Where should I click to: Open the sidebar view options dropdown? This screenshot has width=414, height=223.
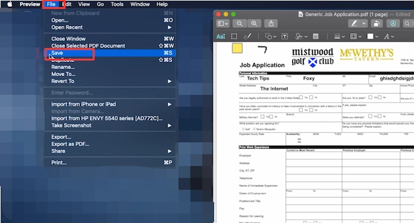click(x=223, y=24)
